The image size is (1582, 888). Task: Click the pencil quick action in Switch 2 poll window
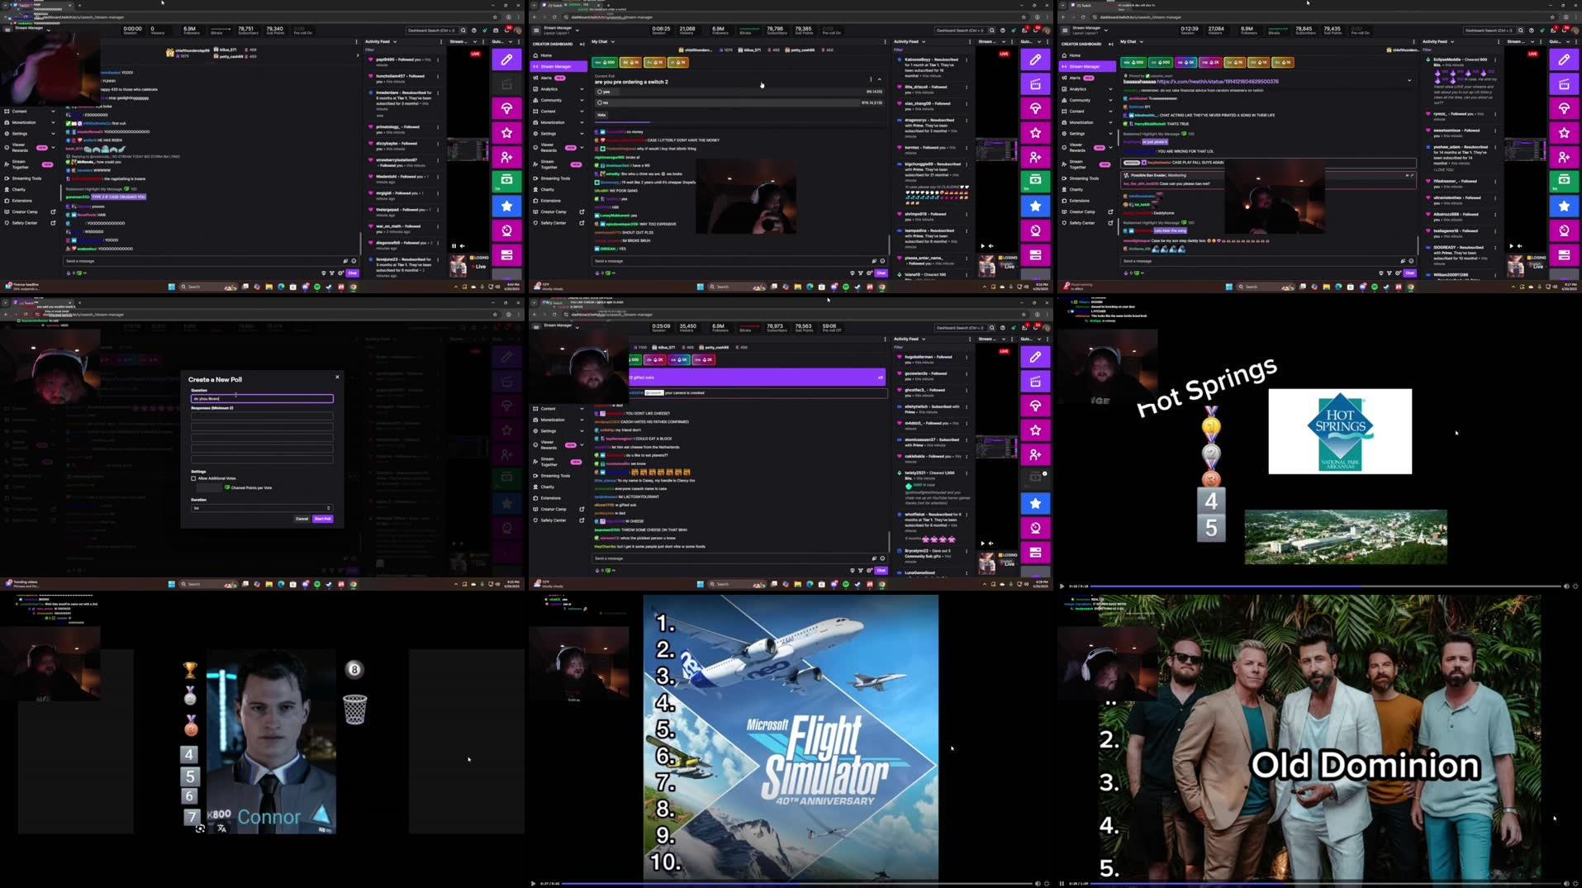[x=1035, y=59]
